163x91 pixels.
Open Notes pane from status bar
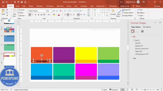point(104,90)
